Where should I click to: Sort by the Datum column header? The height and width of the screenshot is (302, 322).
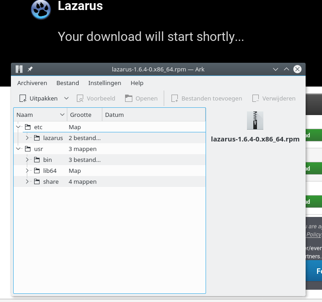click(x=154, y=115)
